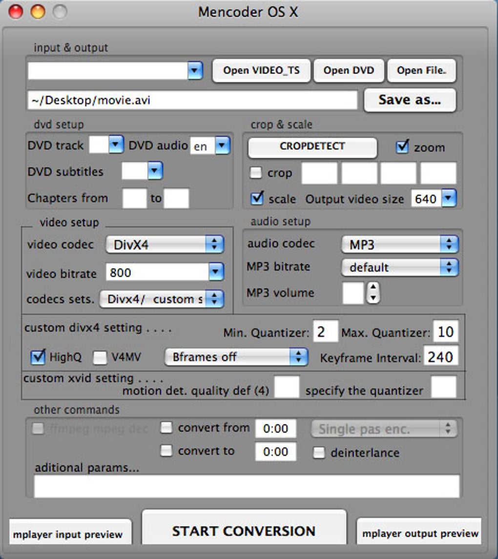Expand the video bitrate combo box

(216, 272)
